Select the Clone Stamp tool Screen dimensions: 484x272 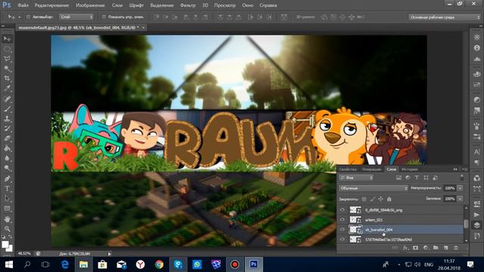pos(7,119)
